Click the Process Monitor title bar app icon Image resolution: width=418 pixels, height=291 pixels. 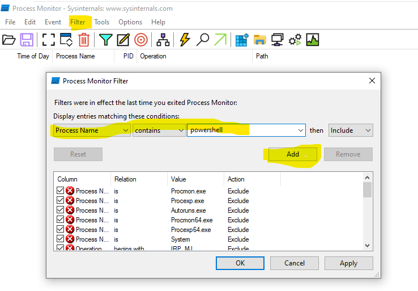coord(5,9)
